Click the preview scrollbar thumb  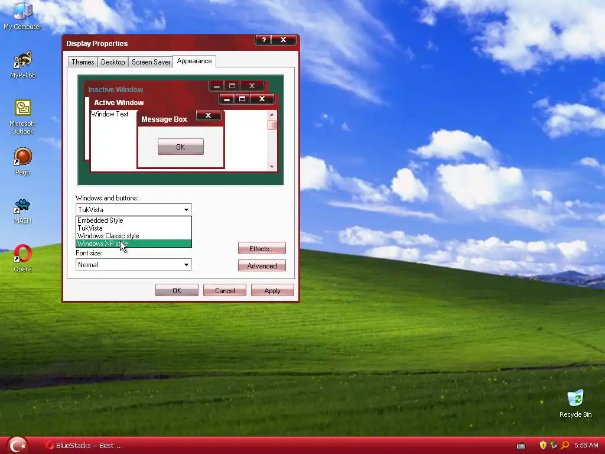coord(272,125)
